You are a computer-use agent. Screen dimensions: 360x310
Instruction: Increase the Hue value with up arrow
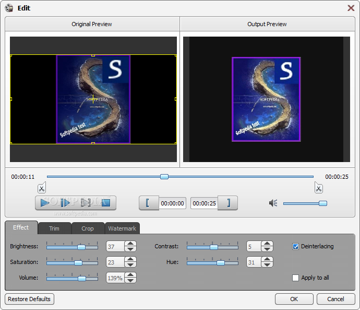pos(267,259)
